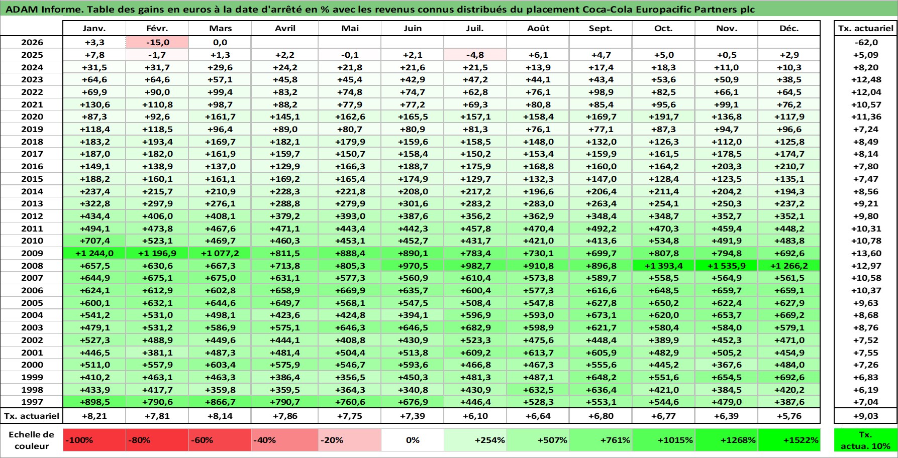
Task: Click the Déc. column header
Action: [x=789, y=29]
